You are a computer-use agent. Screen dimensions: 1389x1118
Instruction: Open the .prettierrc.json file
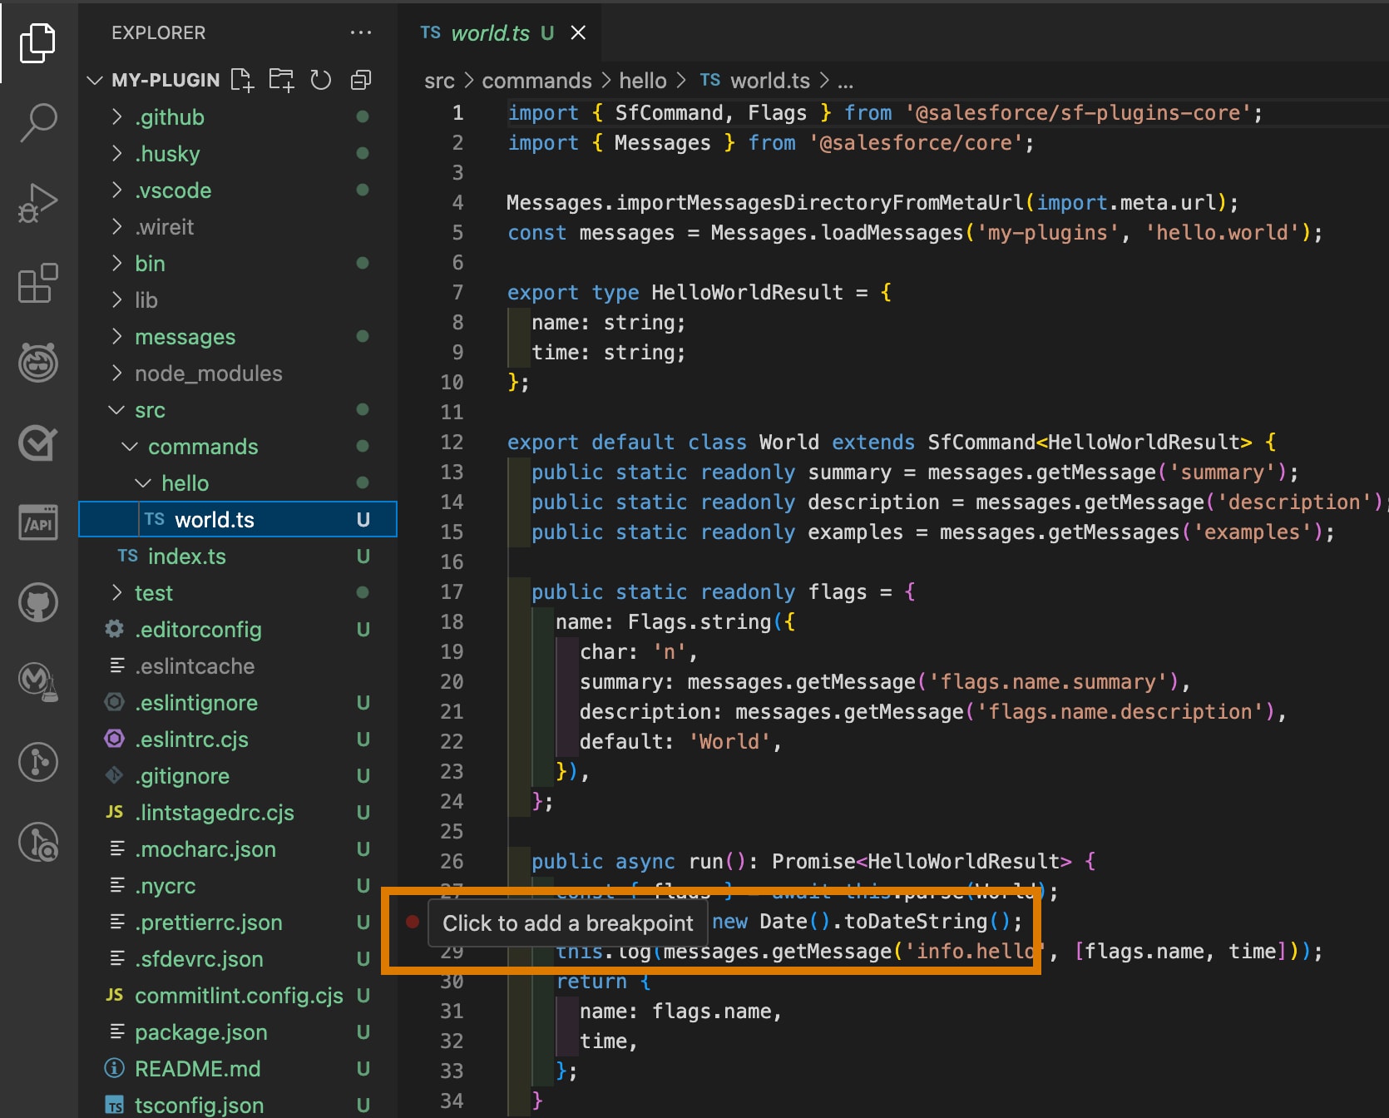pyautogui.click(x=238, y=923)
